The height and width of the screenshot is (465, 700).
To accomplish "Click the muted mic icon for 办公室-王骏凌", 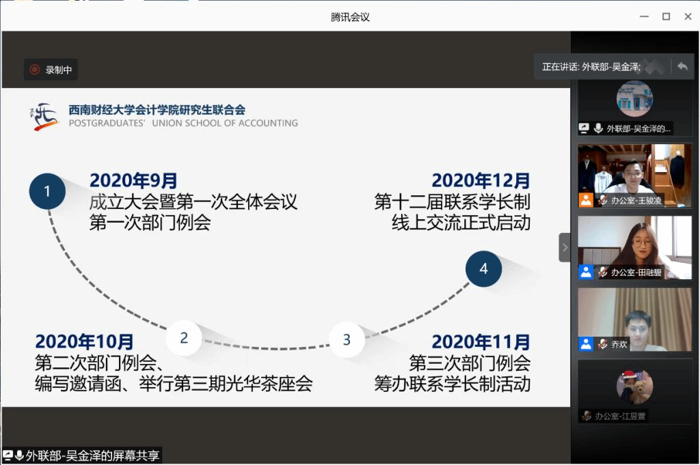I will point(603,200).
